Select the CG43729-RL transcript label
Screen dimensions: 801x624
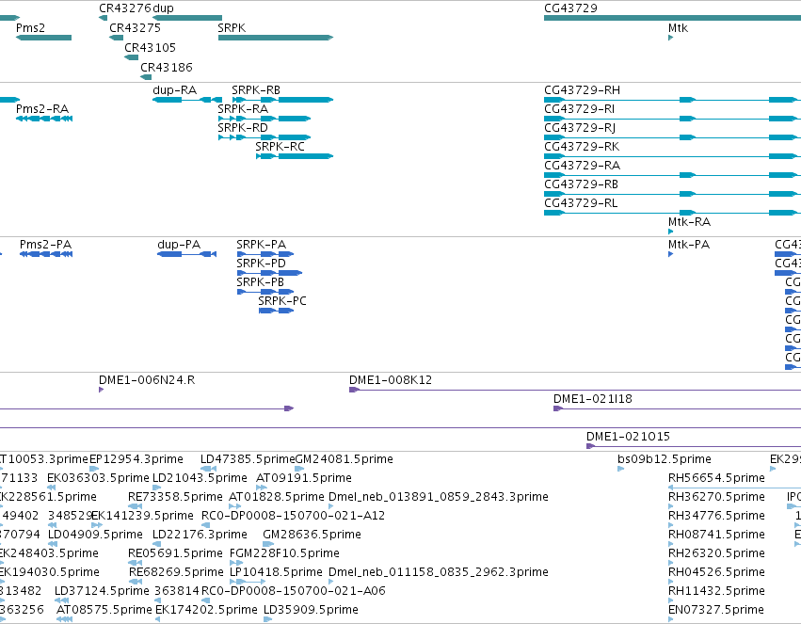click(581, 203)
